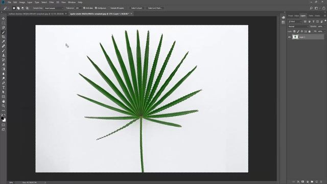Select the Eraser tool
Viewport: 327px width, 184px height.
point(4,64)
